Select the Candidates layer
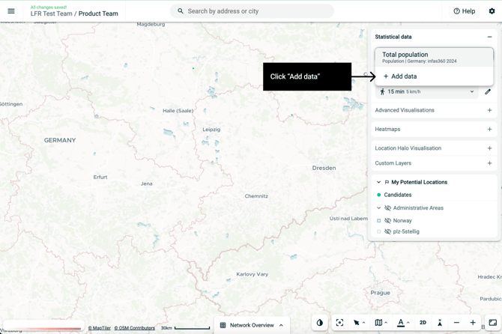This screenshot has width=502, height=334. 397,195
